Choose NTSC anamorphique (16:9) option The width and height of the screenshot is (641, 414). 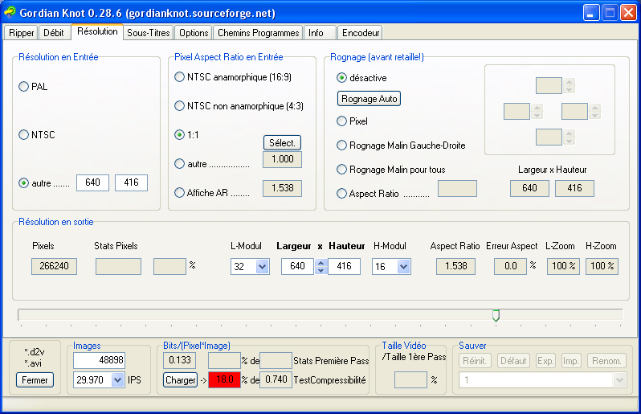pos(233,77)
